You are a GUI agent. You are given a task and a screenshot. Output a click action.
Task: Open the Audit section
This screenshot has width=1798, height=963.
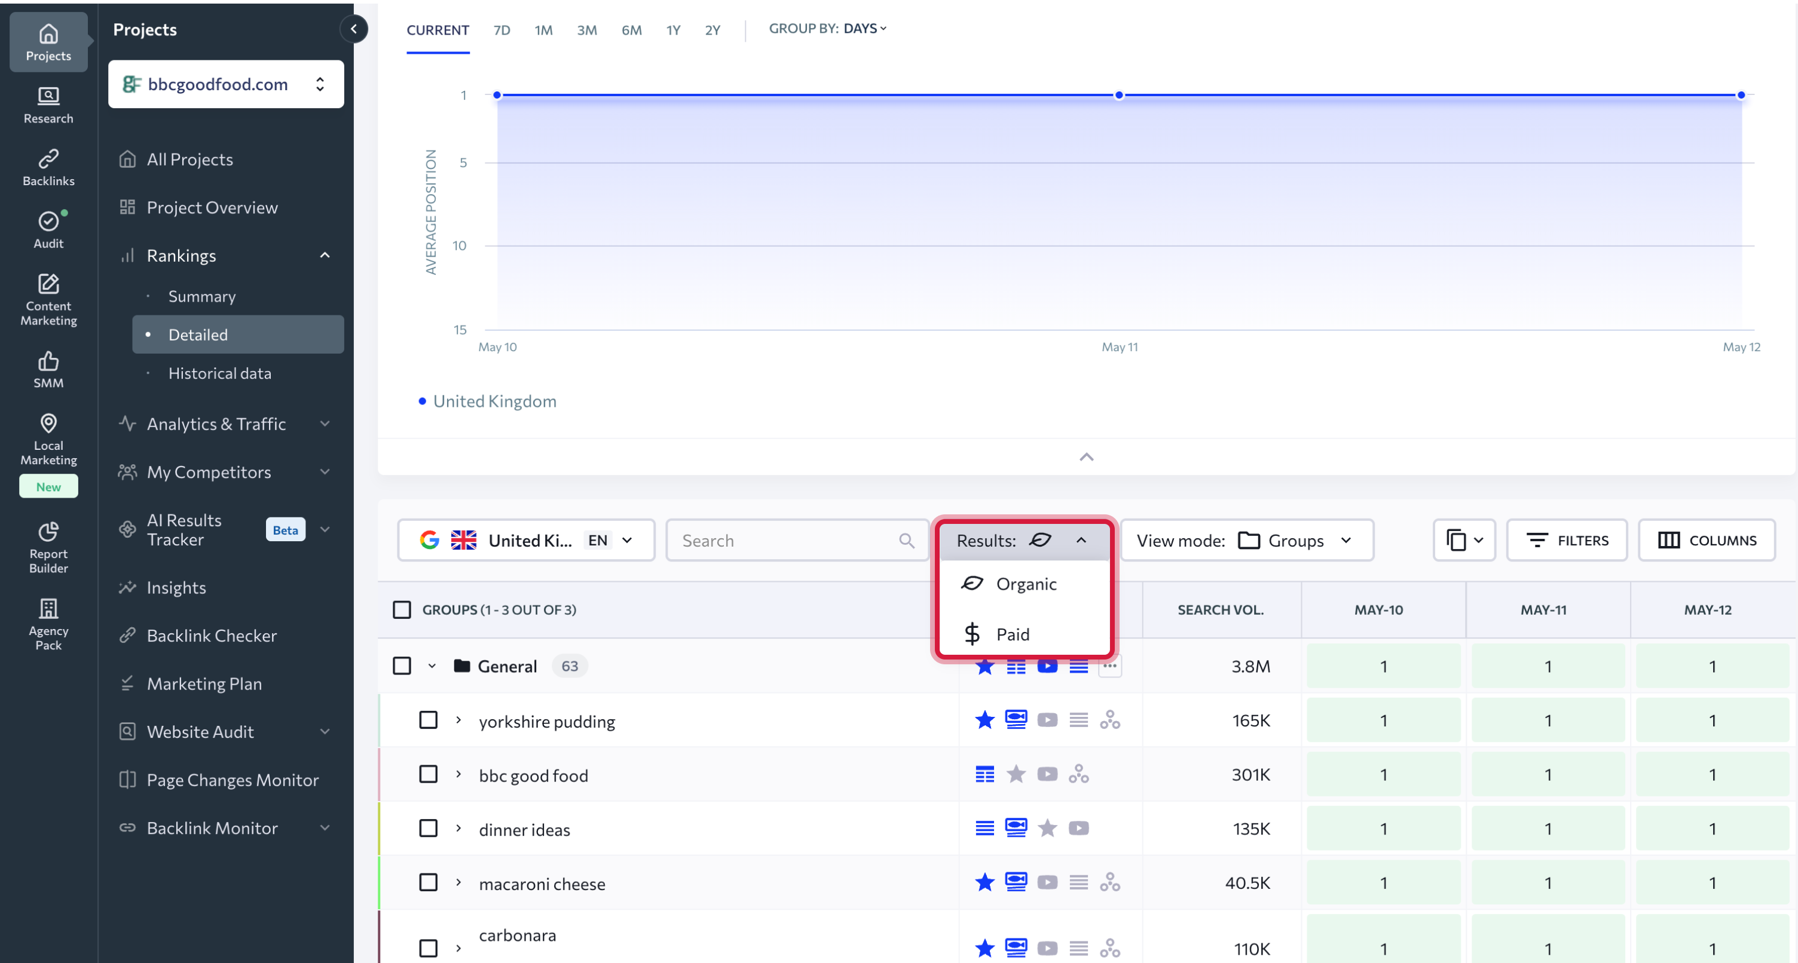point(47,229)
